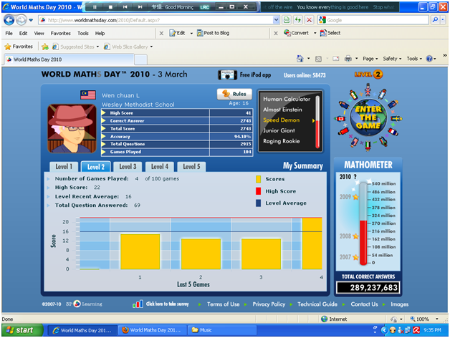Screen dimensions: 450x338
Task: Click the blue Level Average legend swatch
Action: (258, 203)
